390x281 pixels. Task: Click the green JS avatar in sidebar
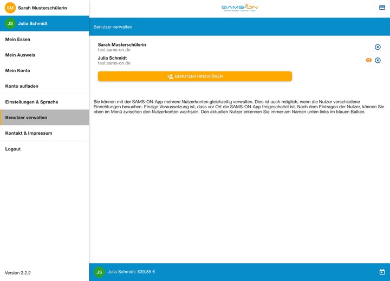click(x=10, y=23)
